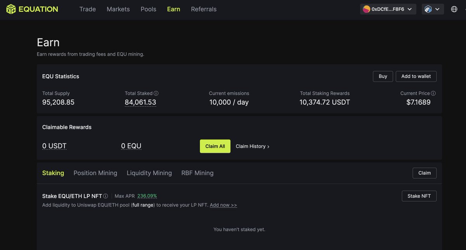Click the Total Staked value 84,061.53
This screenshot has height=250, width=466.
pyautogui.click(x=140, y=102)
